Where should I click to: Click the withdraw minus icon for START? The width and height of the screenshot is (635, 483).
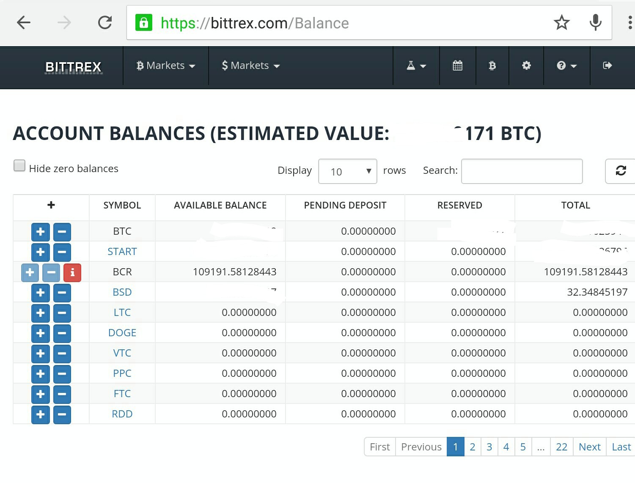[62, 252]
